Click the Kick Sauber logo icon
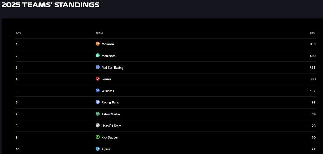 click(x=98, y=137)
